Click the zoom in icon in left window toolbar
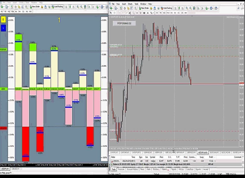The image size is (245, 178). tap(78, 7)
